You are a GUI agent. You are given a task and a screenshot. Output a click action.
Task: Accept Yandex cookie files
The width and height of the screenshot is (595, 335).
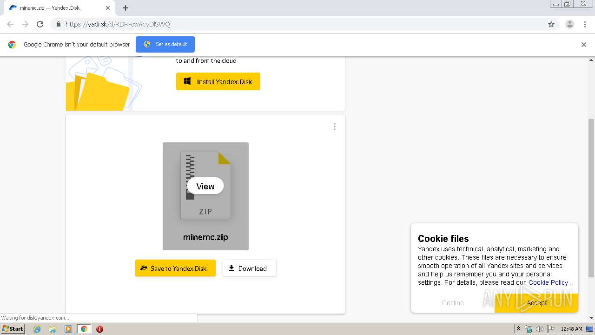click(x=536, y=303)
